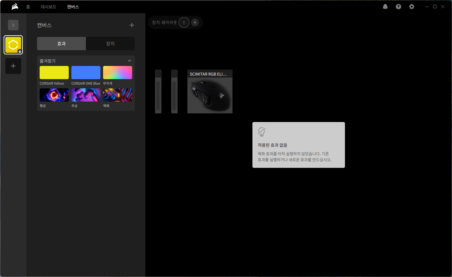Open the notifications bell
The image size is (452, 277).
385,7
